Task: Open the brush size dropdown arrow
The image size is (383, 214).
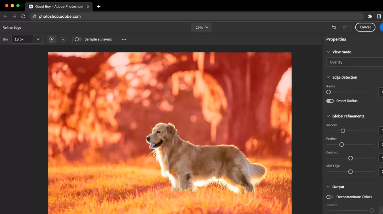Action: (x=38, y=39)
